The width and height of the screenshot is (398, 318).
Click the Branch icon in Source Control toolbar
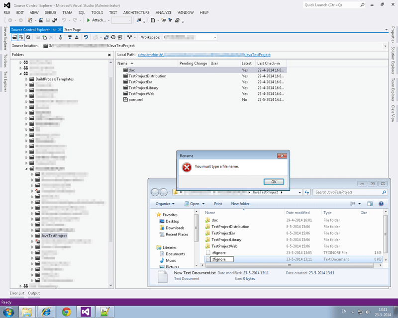click(129, 37)
